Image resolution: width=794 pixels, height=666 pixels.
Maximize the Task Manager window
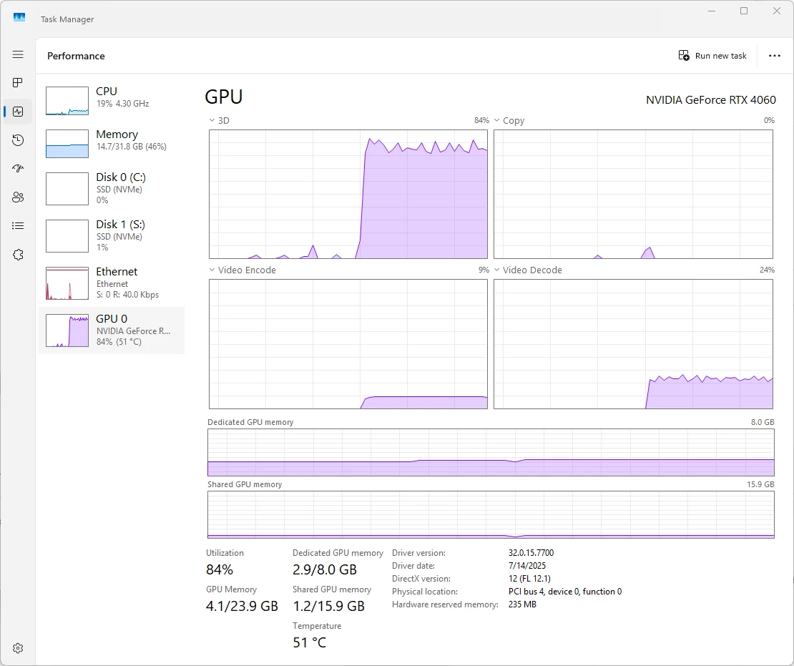744,11
